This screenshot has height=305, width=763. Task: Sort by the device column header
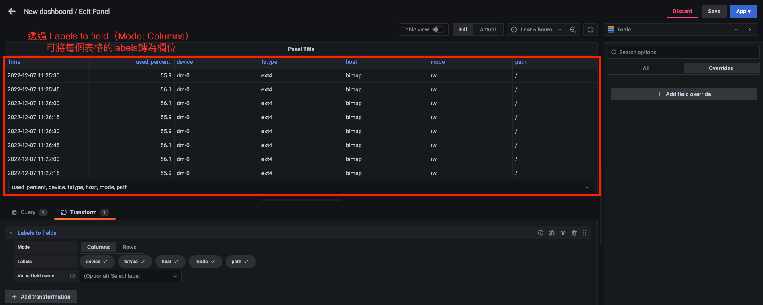(x=185, y=62)
